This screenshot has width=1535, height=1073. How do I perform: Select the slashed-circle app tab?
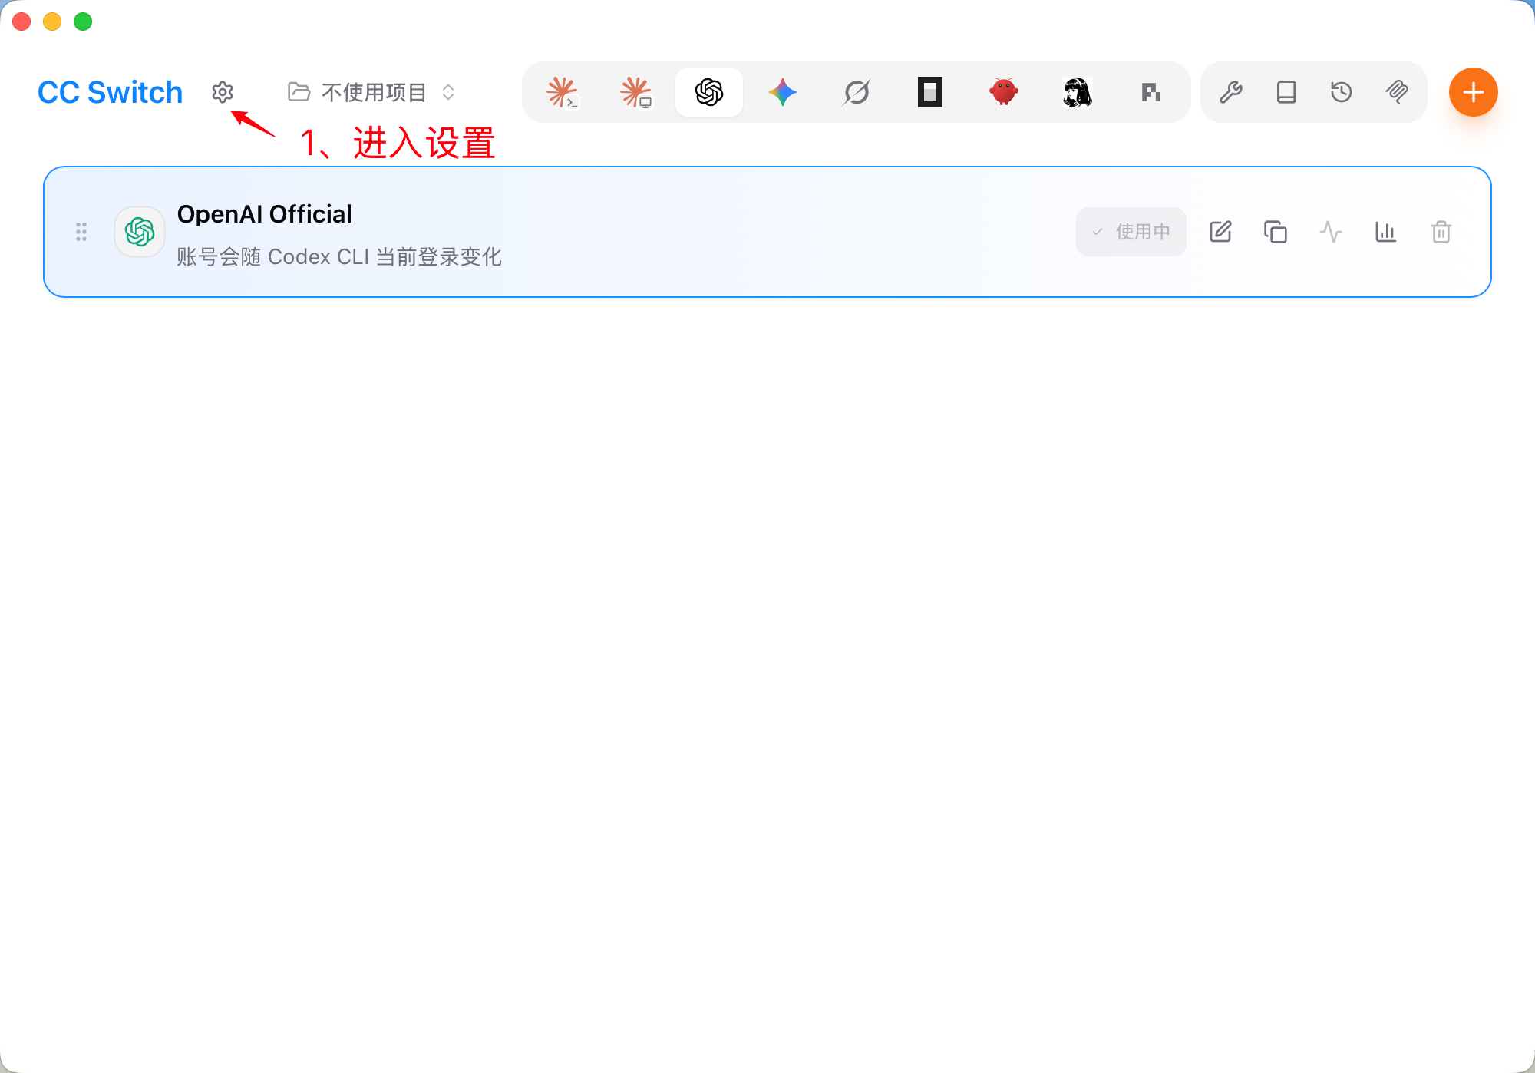(x=857, y=92)
